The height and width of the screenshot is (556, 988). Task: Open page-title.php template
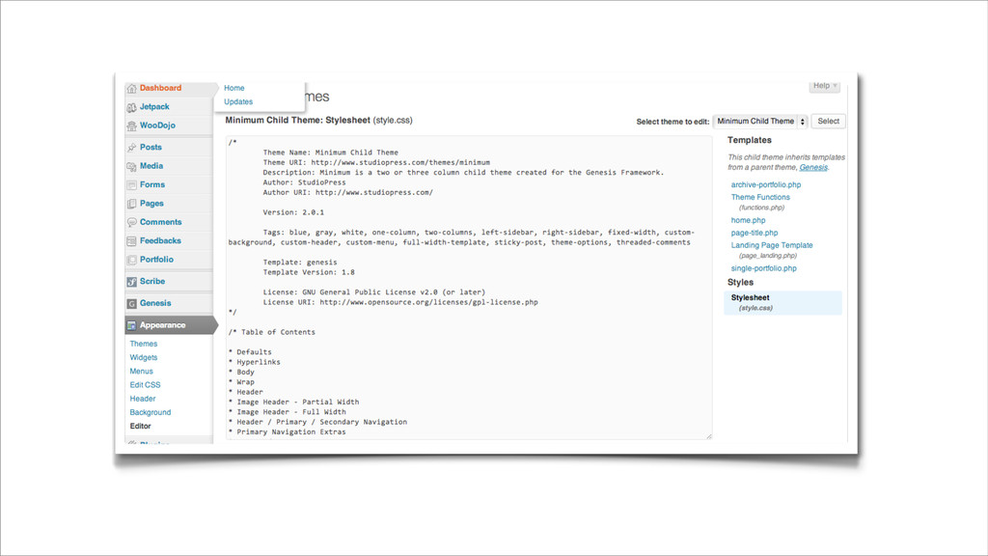(755, 233)
